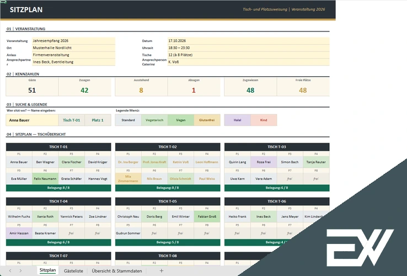This screenshot has height=276, width=407.
Task: Select the TISCH T-05 header bar
Action: [168, 201]
